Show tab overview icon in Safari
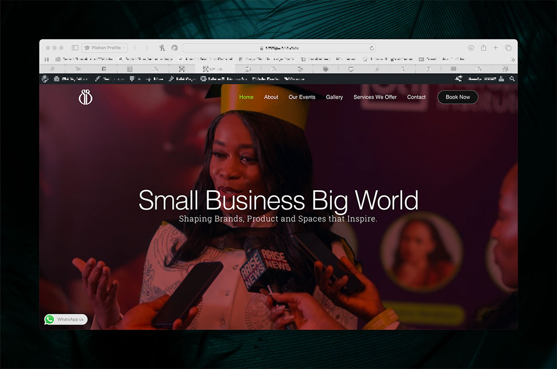This screenshot has width=557, height=369. pyautogui.click(x=508, y=48)
